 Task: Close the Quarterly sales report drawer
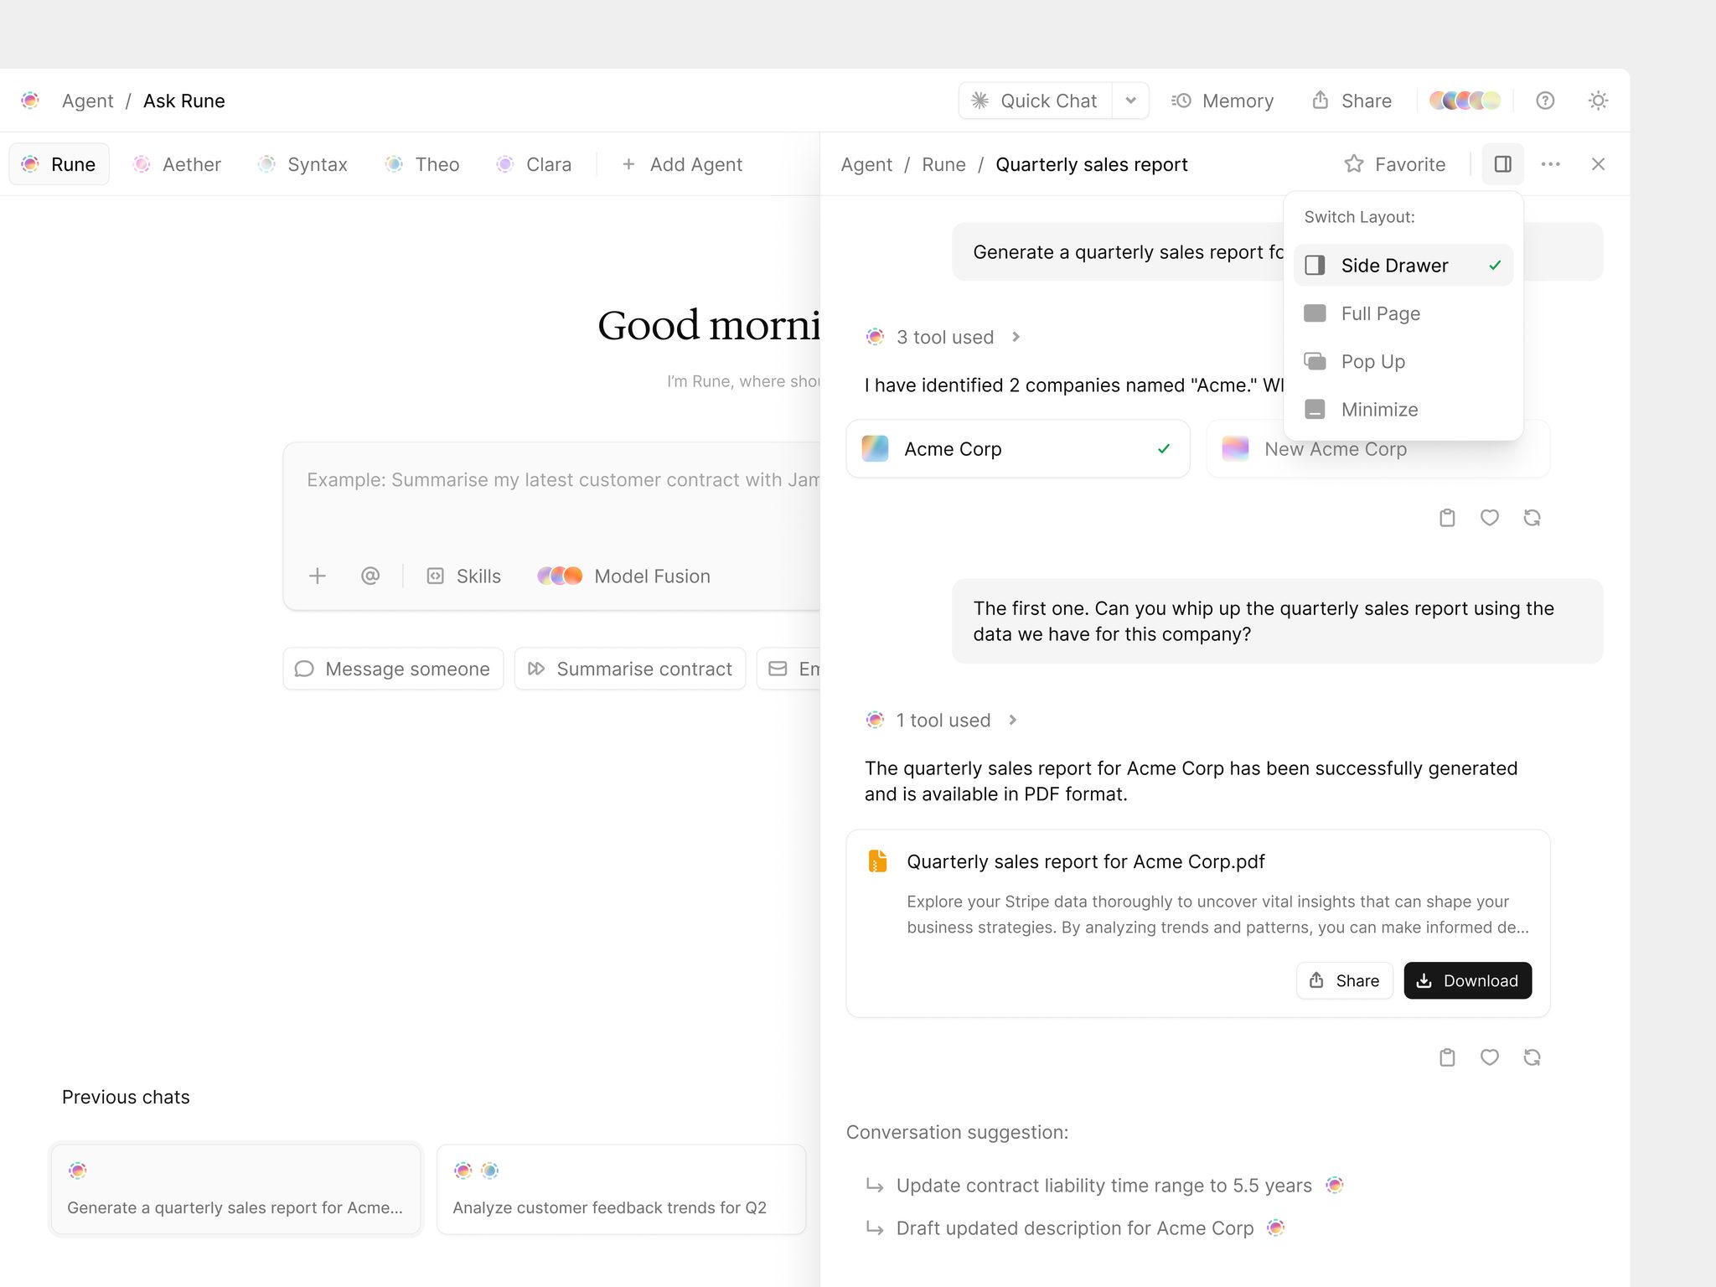(1598, 164)
